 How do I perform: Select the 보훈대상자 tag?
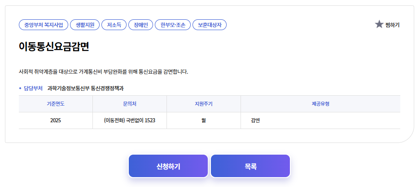pos(210,25)
